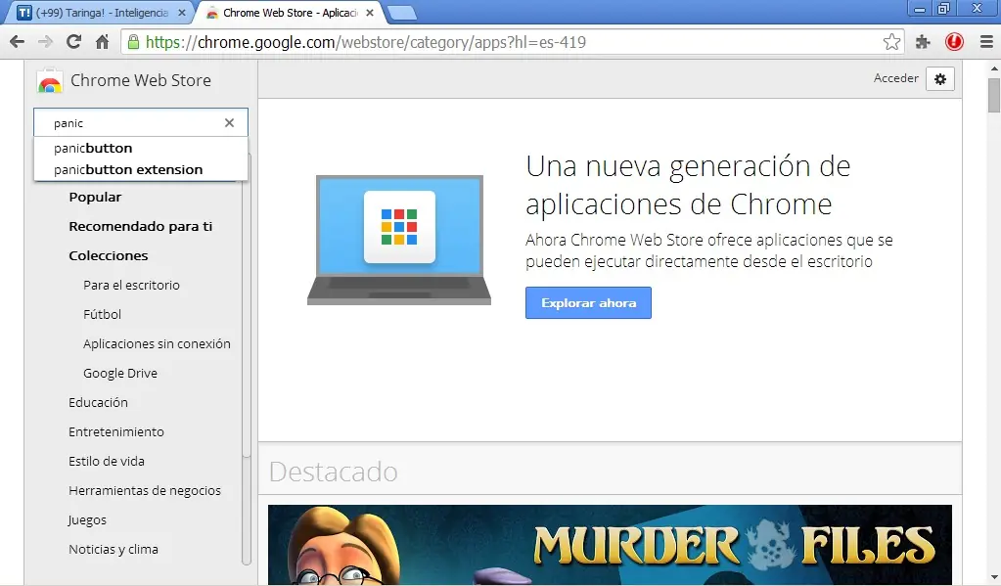This screenshot has height=586, width=1001.
Task: Click the red extension icon in toolbar
Action: coord(954,42)
